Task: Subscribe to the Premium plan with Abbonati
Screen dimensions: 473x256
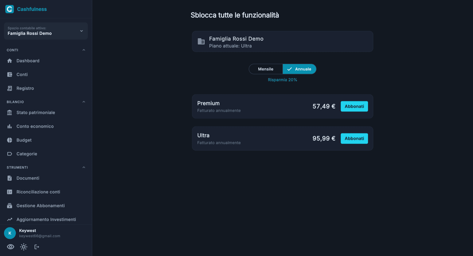Action: click(354, 107)
